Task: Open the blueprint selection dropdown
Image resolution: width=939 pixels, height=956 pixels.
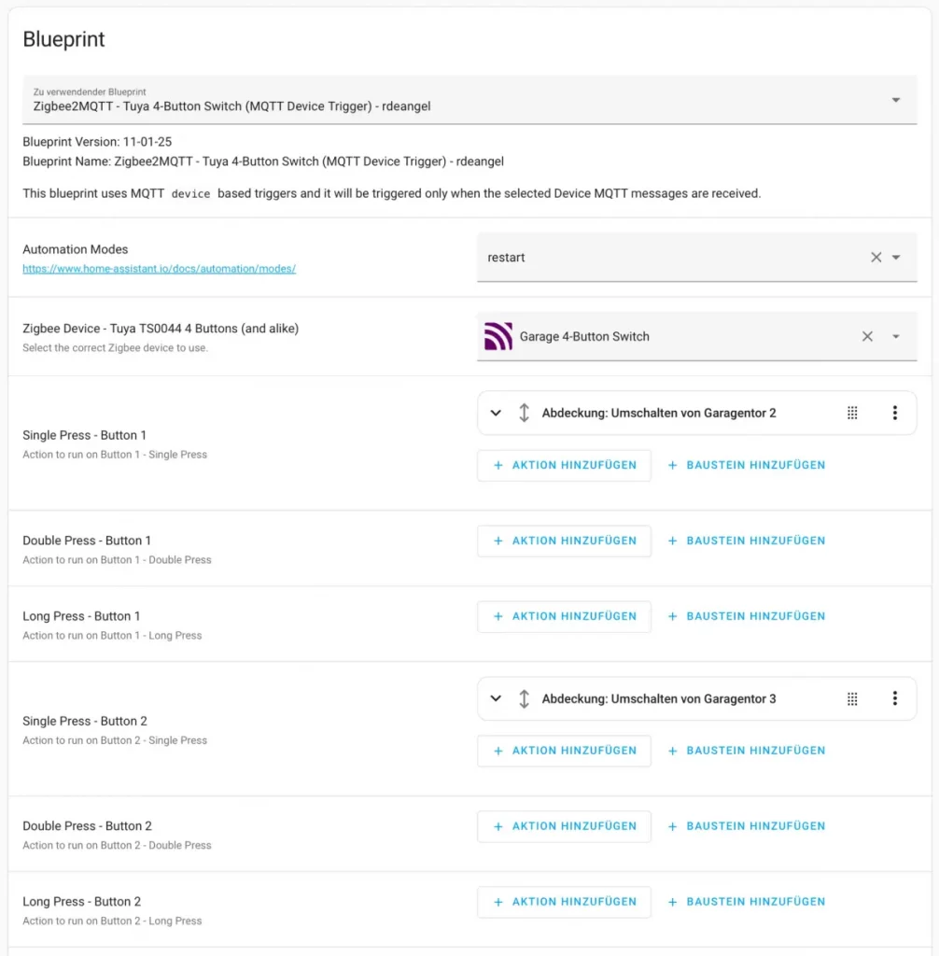Action: (895, 100)
